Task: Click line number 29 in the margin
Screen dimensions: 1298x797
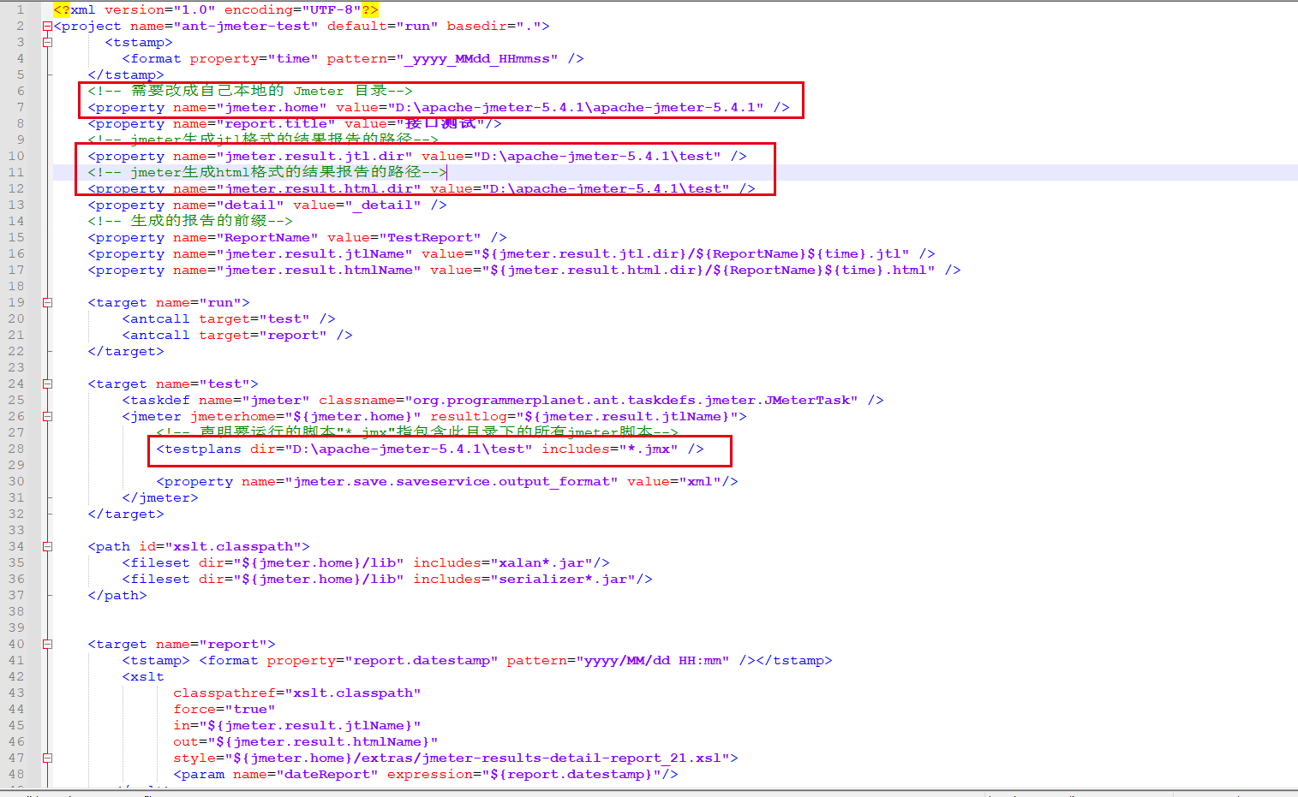Action: [x=16, y=465]
